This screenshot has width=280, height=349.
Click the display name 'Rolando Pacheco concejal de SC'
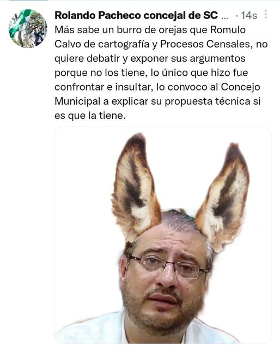point(136,15)
